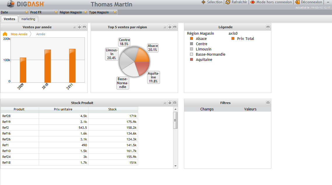Select the Ventes tab
The height and width of the screenshot is (185, 332).
(9, 19)
